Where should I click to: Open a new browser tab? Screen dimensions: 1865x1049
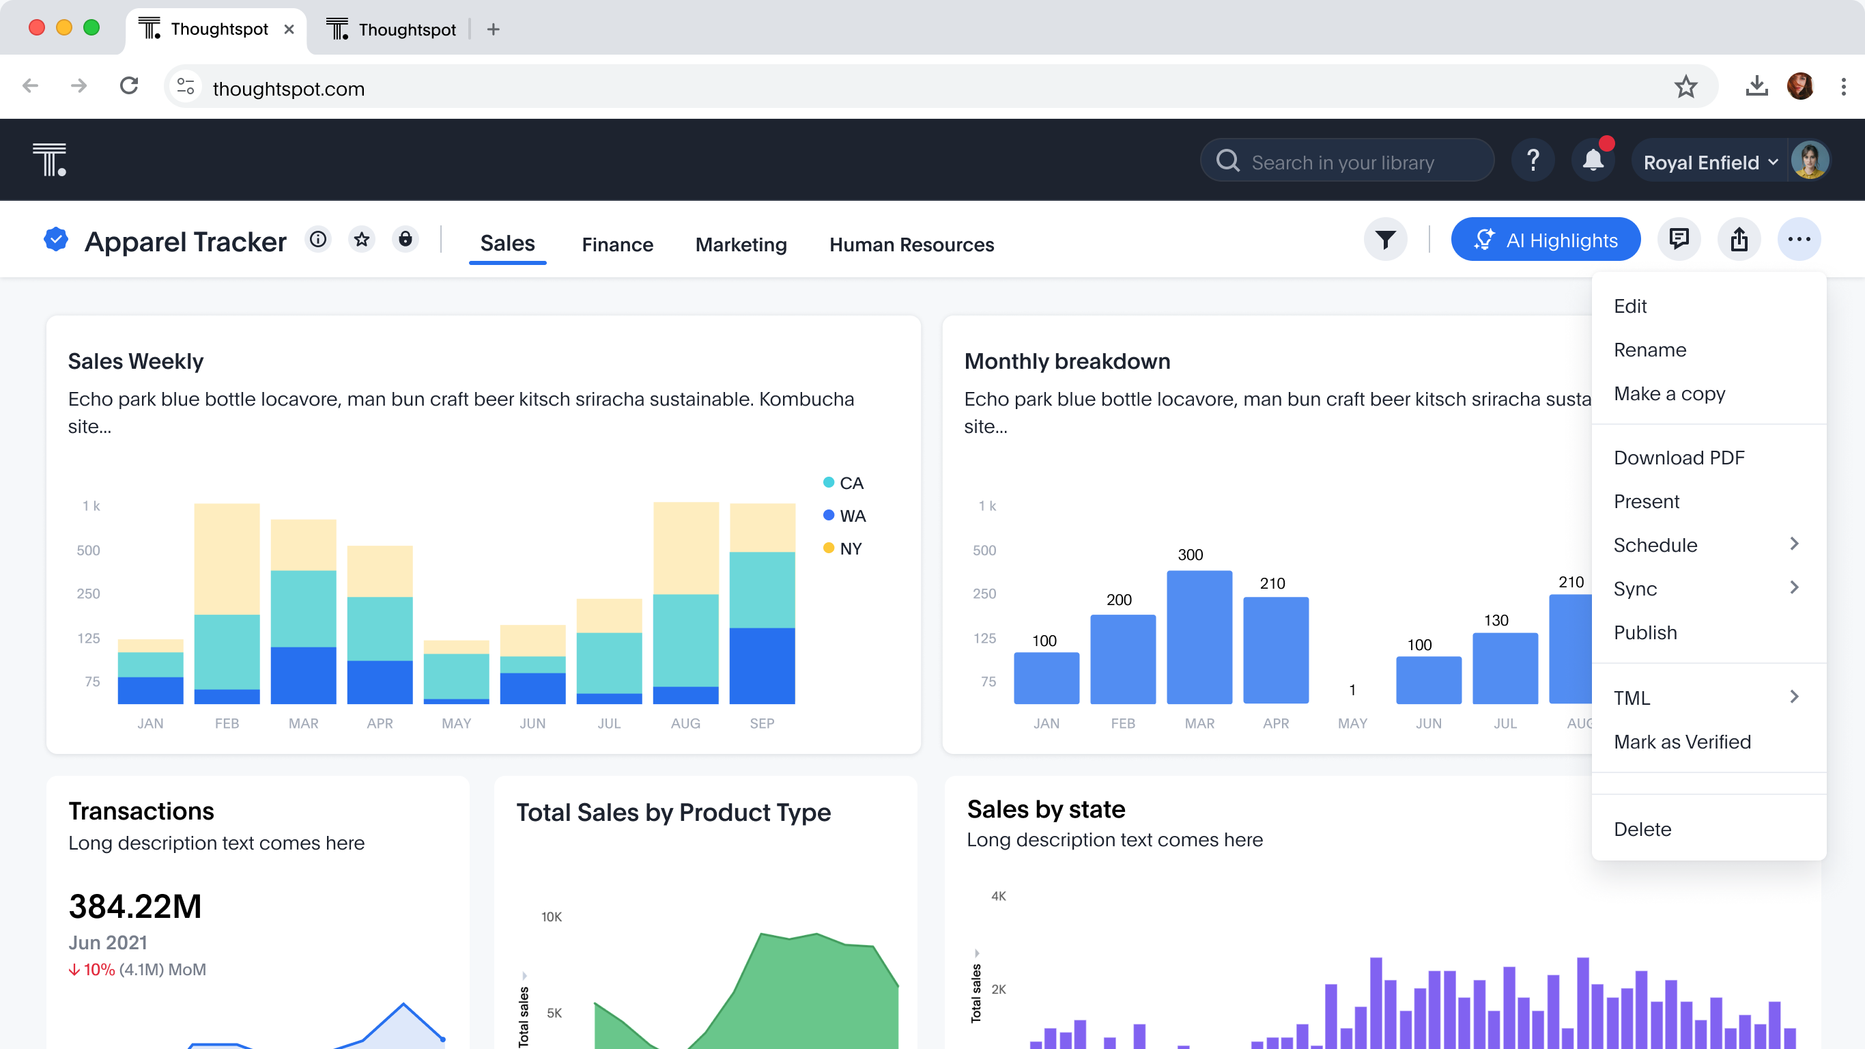[493, 29]
